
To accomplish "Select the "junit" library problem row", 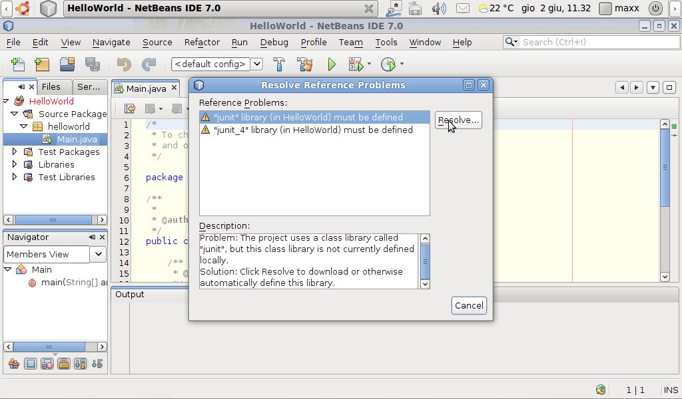I will pos(314,117).
